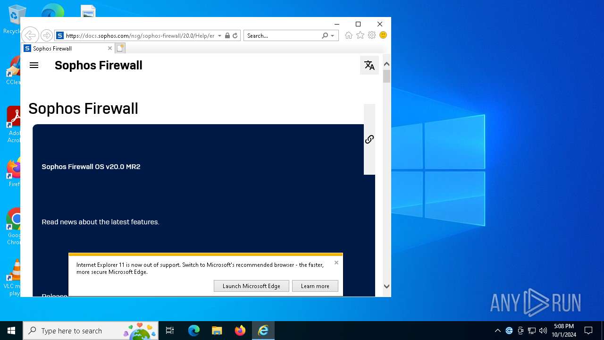Open the Windows Start menu
604x340 pixels.
point(11,331)
